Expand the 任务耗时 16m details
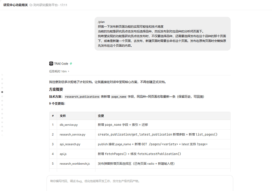This screenshot has height=191, width=272. 59,71
